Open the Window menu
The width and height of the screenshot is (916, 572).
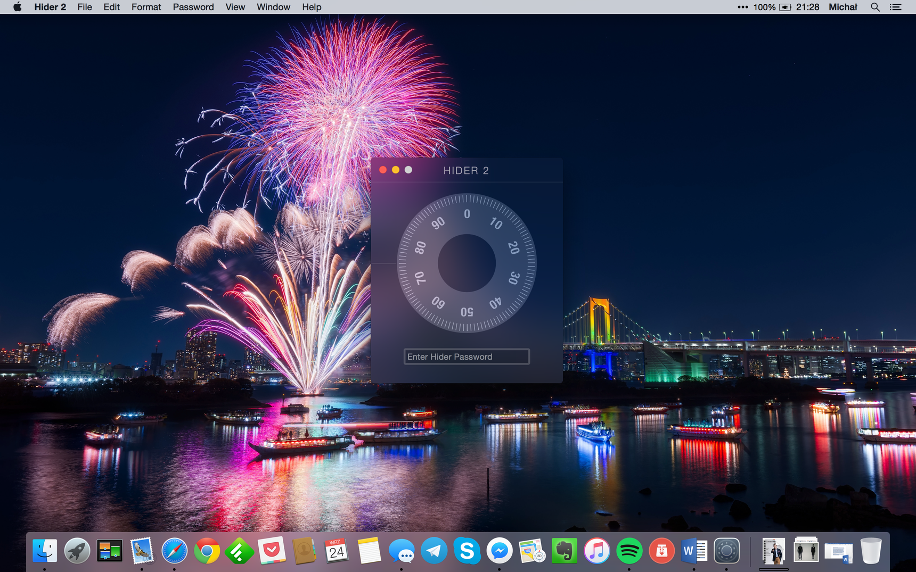[273, 7]
